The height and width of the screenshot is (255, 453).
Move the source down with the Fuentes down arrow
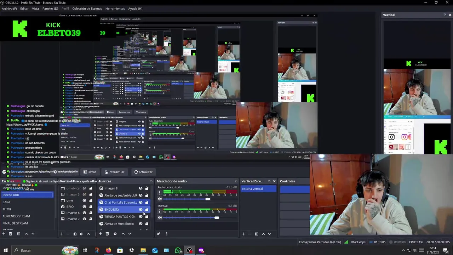click(130, 234)
